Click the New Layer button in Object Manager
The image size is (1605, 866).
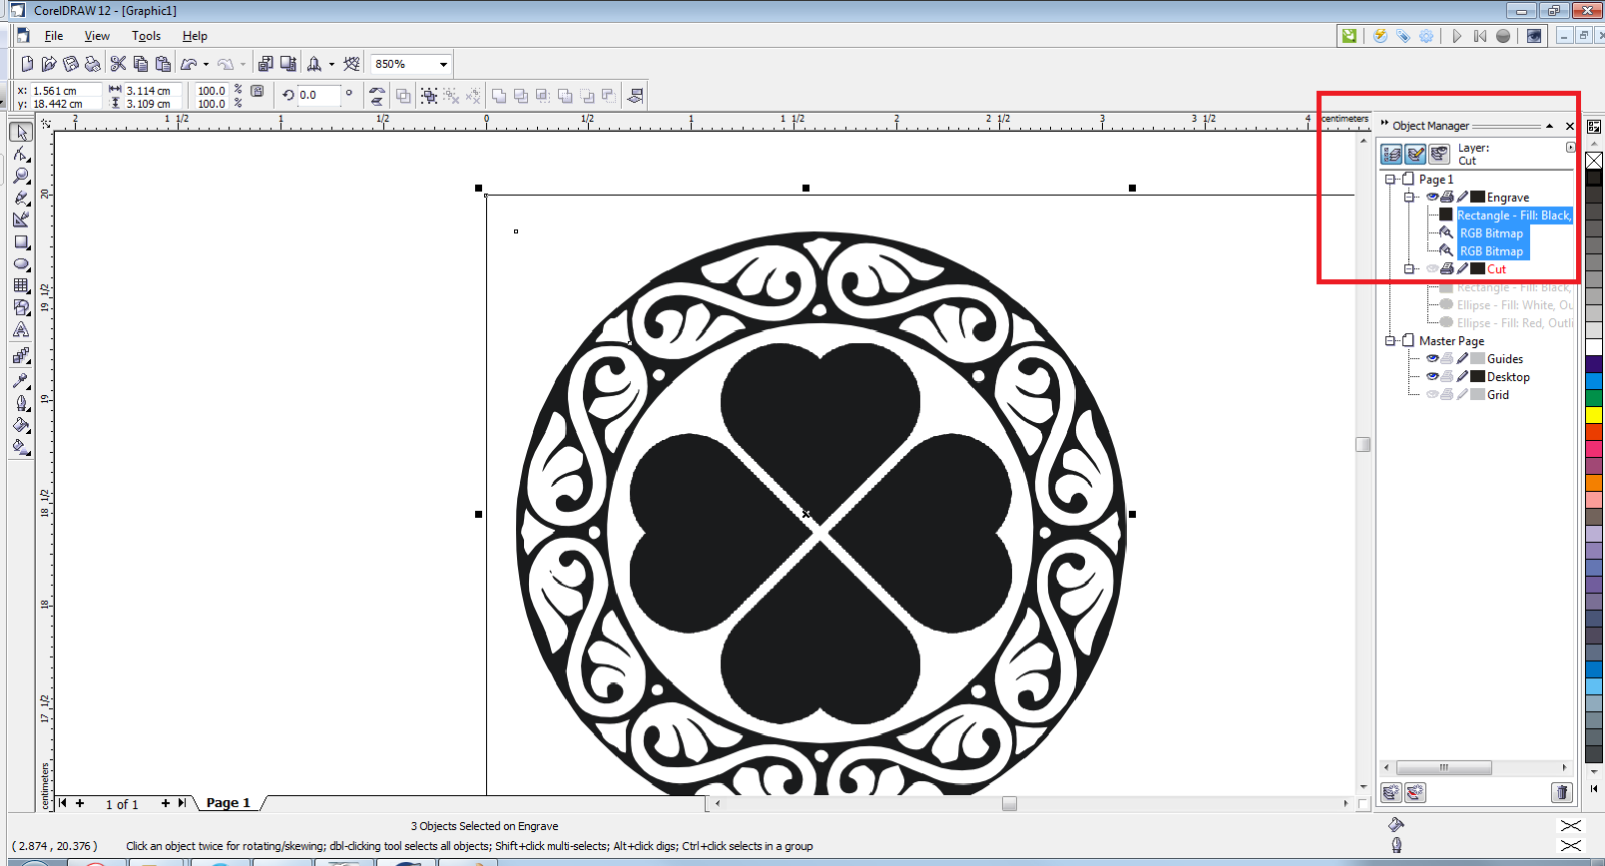pos(1390,792)
